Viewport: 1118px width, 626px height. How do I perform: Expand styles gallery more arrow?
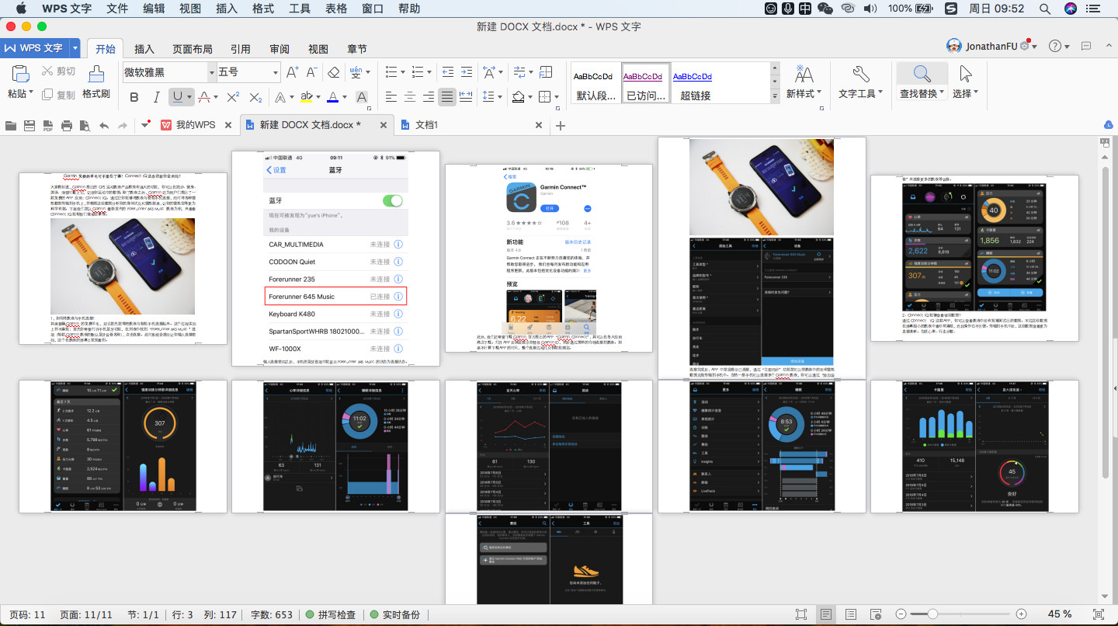pyautogui.click(x=774, y=96)
